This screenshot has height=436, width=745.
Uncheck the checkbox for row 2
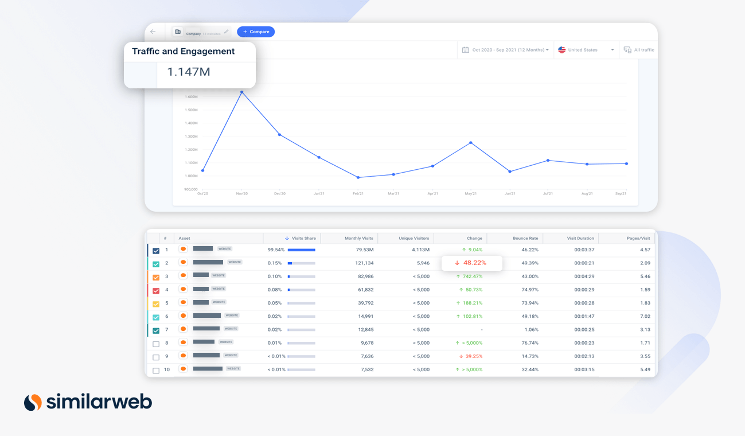pyautogui.click(x=156, y=264)
